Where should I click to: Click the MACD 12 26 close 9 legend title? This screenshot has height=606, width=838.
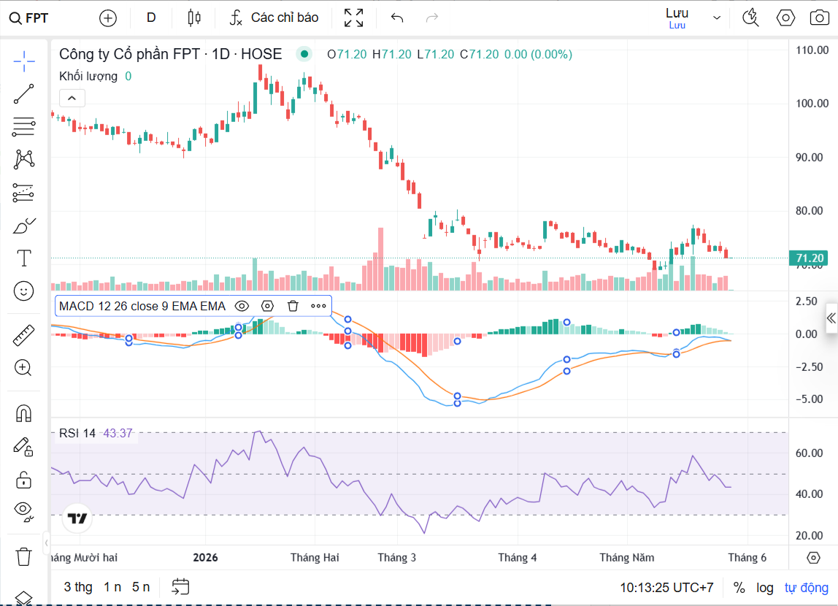click(x=142, y=306)
